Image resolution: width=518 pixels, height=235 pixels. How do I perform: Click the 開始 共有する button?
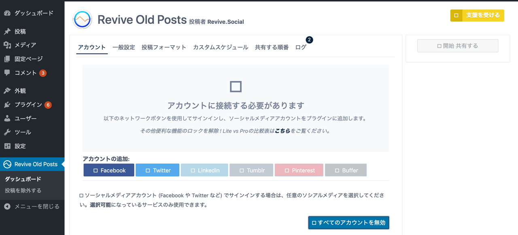click(x=458, y=46)
